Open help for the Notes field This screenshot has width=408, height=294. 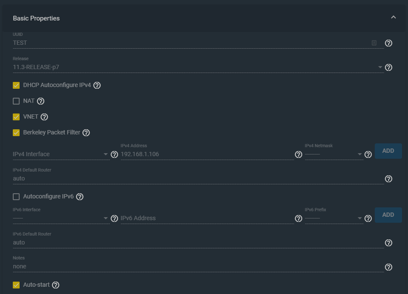[388, 267]
